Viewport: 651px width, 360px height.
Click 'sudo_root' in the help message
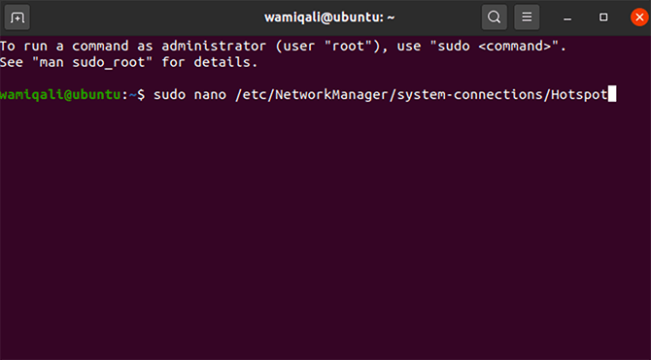[109, 63]
